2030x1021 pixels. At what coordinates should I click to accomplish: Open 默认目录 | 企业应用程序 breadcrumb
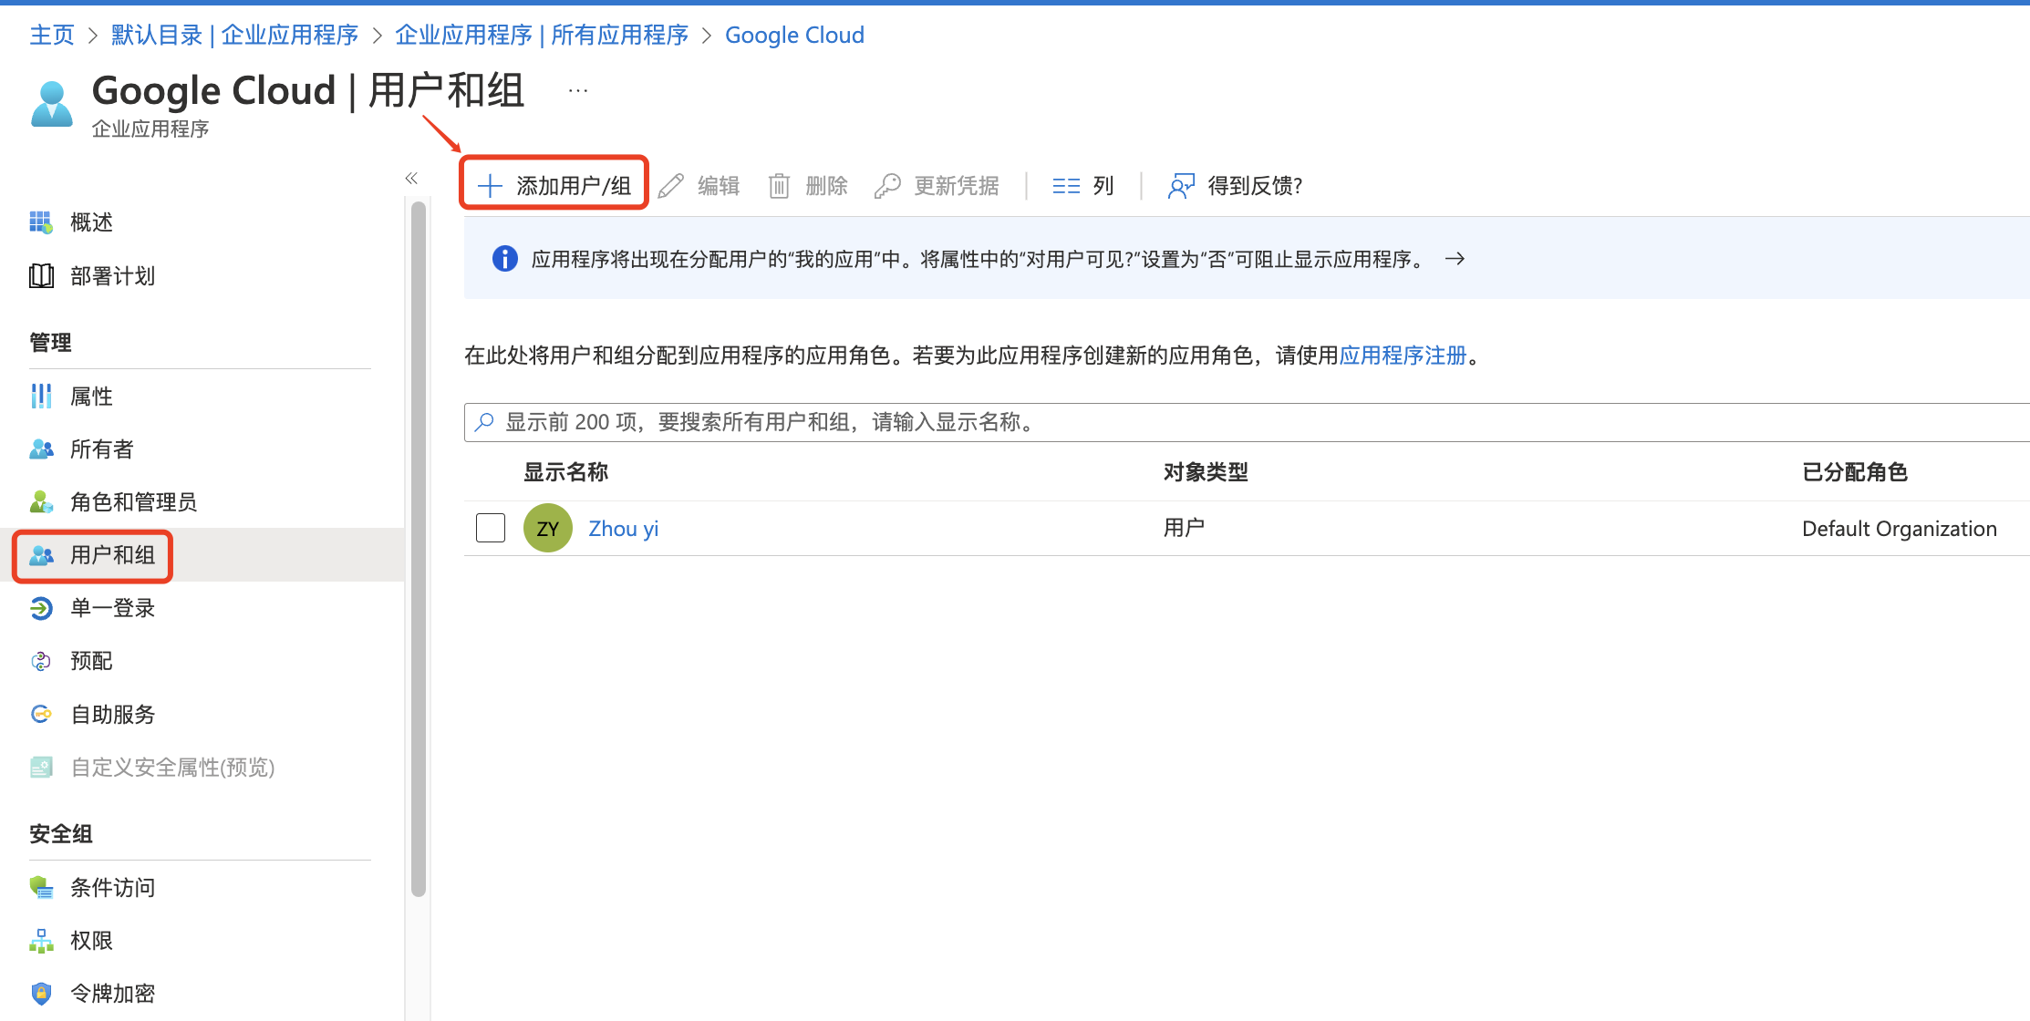coord(234,35)
